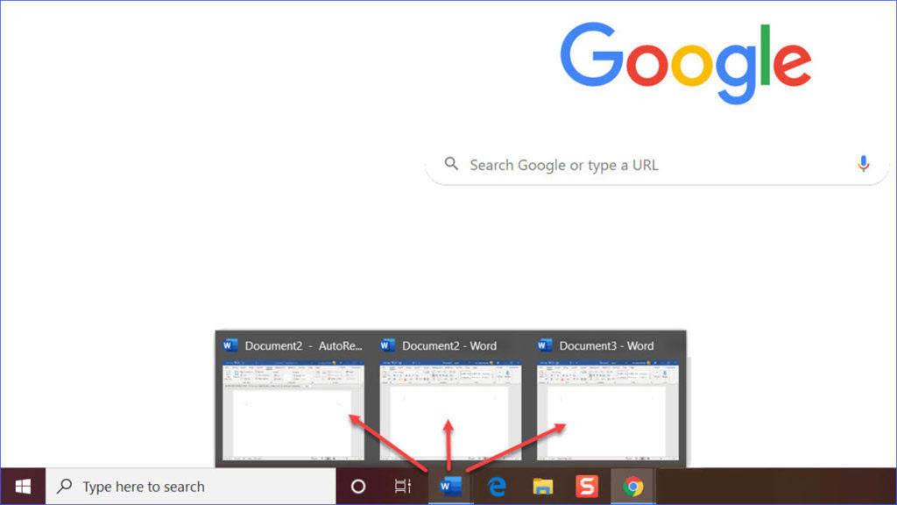
Task: Select the Document3 - Word preview thumbnail
Action: coord(608,410)
